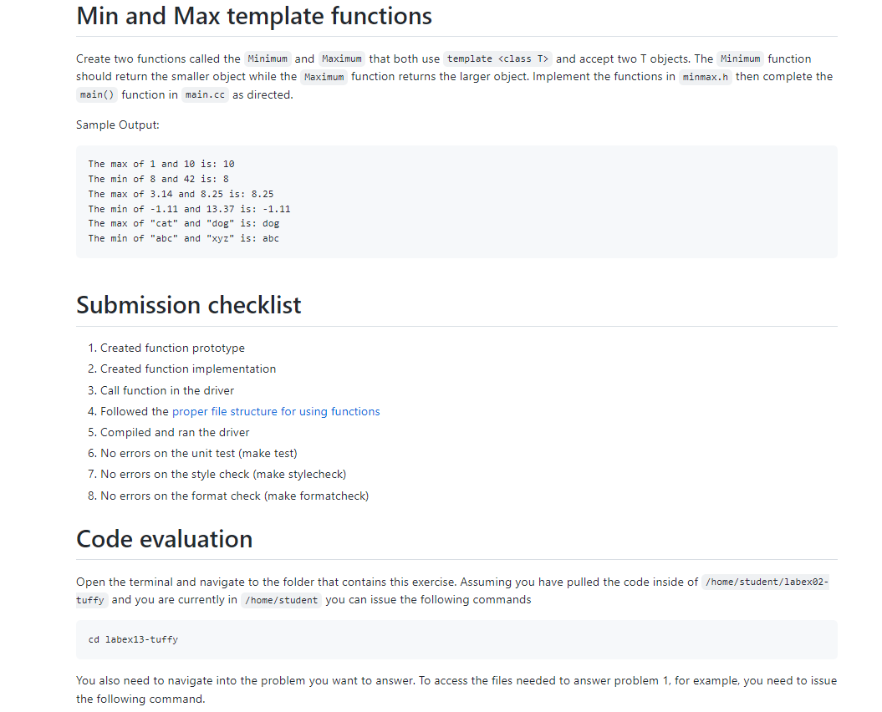Click the cd labex13-tuffy command block
This screenshot has width=882, height=712.
[134, 638]
